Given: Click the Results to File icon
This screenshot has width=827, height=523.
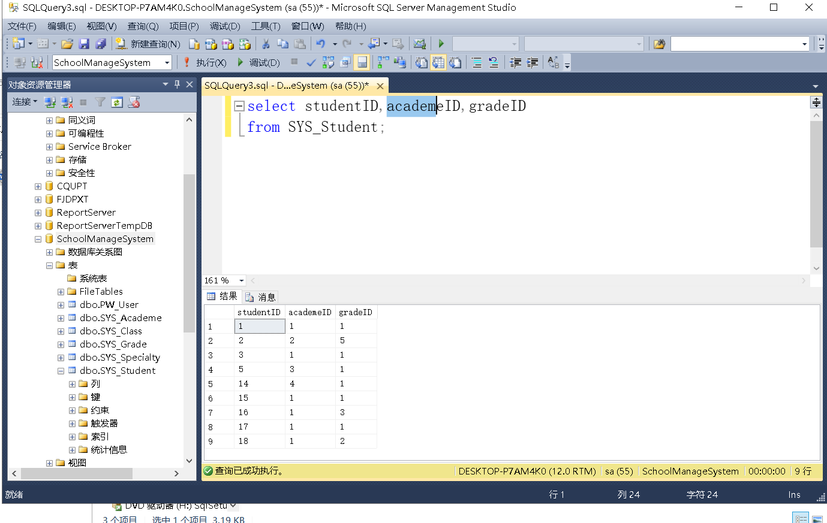Looking at the screenshot, I should pyautogui.click(x=455, y=62).
